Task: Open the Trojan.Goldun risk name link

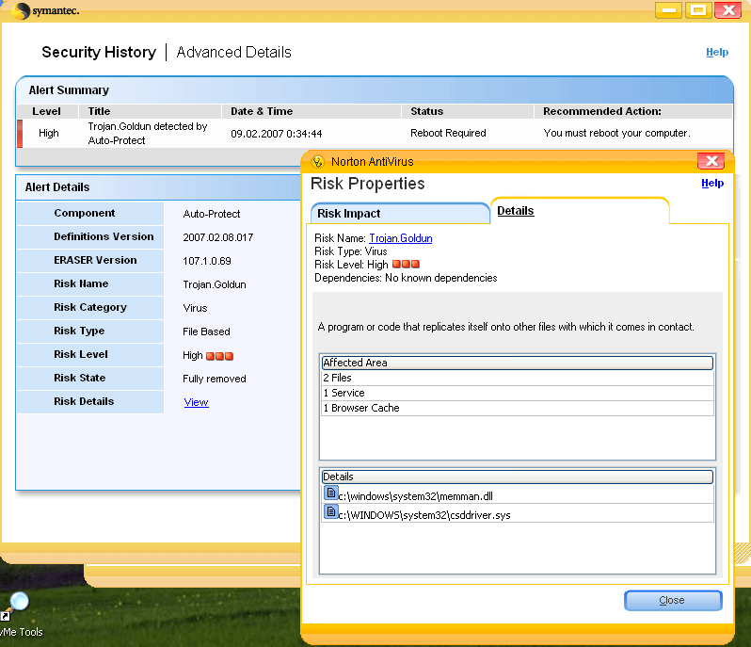Action: click(400, 239)
